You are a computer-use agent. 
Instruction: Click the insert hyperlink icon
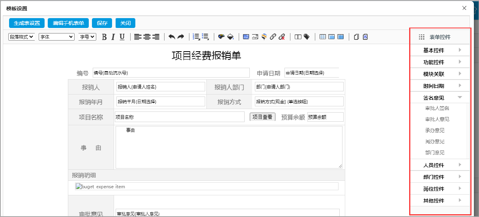pyautogui.click(x=273, y=37)
